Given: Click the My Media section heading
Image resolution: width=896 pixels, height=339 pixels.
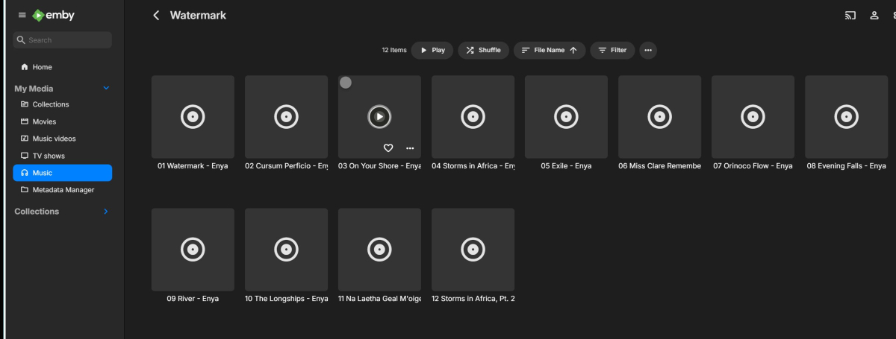Looking at the screenshot, I should tap(34, 89).
